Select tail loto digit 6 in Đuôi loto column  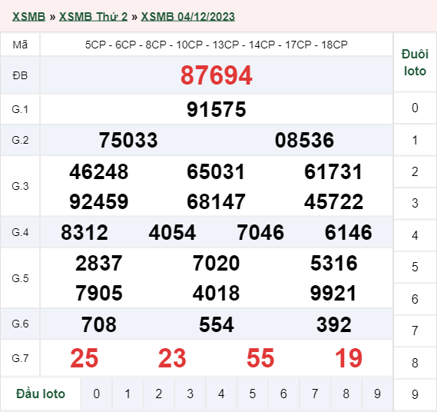[415, 299]
